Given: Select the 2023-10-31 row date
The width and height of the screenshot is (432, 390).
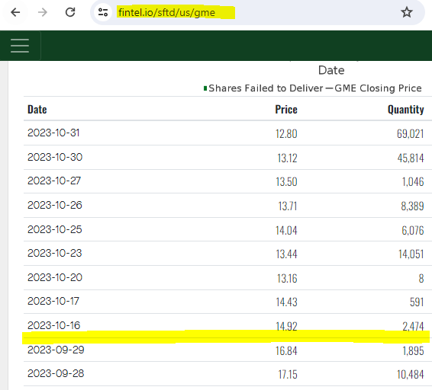Looking at the screenshot, I should tap(53, 133).
